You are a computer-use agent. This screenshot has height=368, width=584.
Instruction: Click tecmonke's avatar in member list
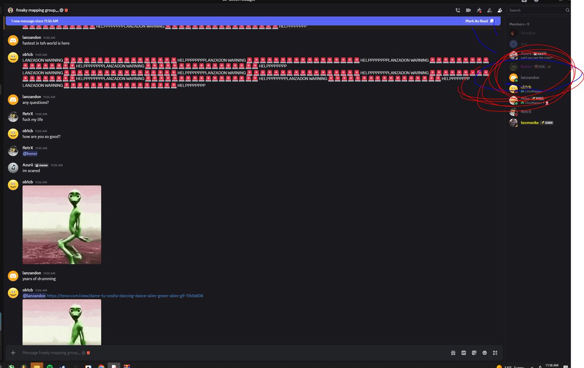pyautogui.click(x=513, y=123)
